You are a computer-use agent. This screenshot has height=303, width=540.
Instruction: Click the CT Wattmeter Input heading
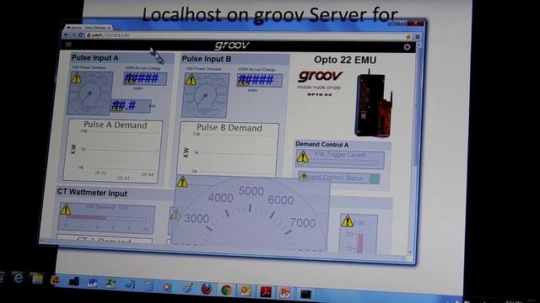92,193
